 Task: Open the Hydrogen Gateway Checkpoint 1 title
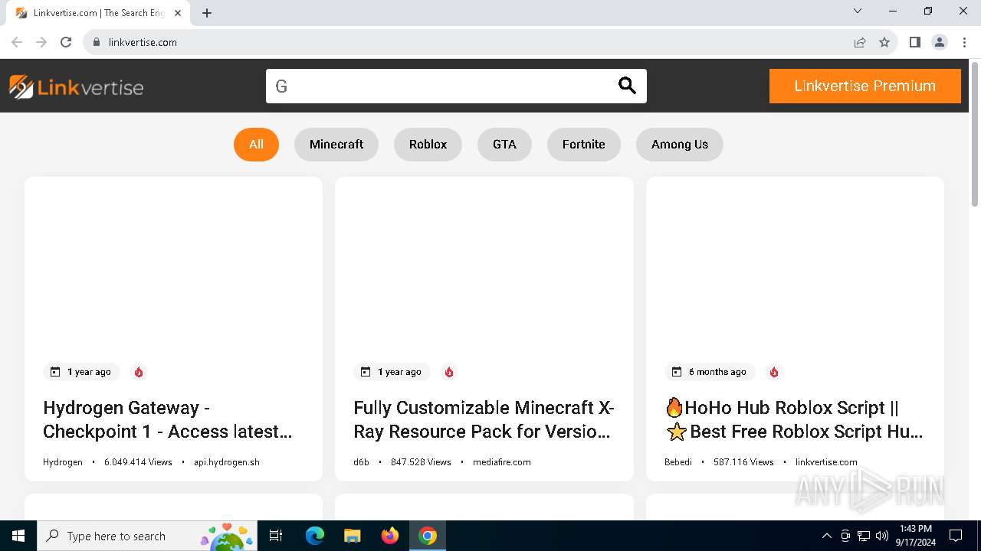click(168, 419)
